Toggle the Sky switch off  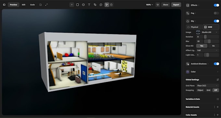tap(216, 21)
